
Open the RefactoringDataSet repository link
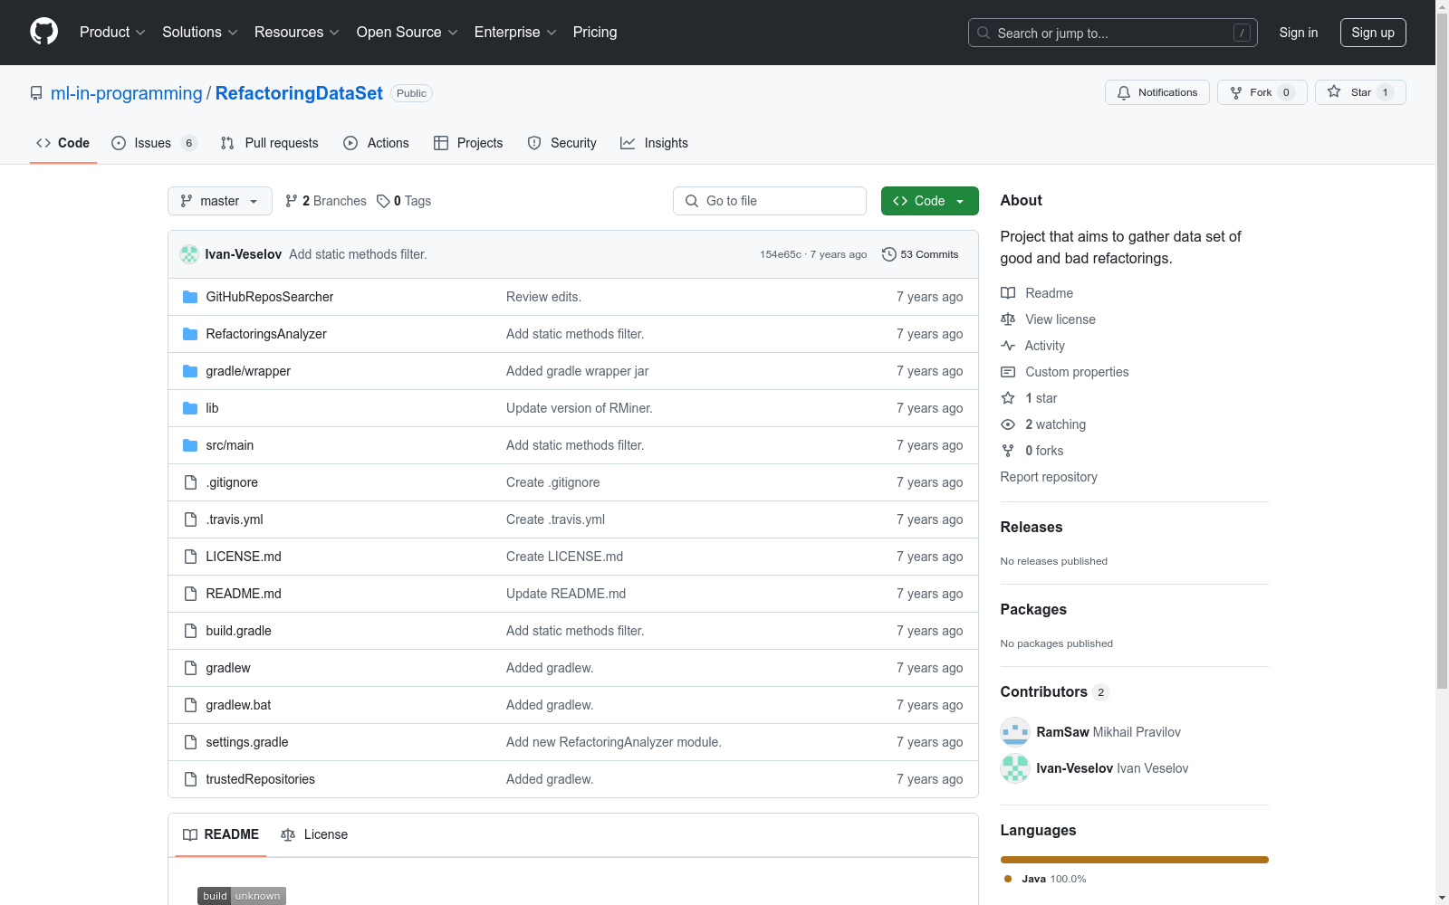click(299, 93)
